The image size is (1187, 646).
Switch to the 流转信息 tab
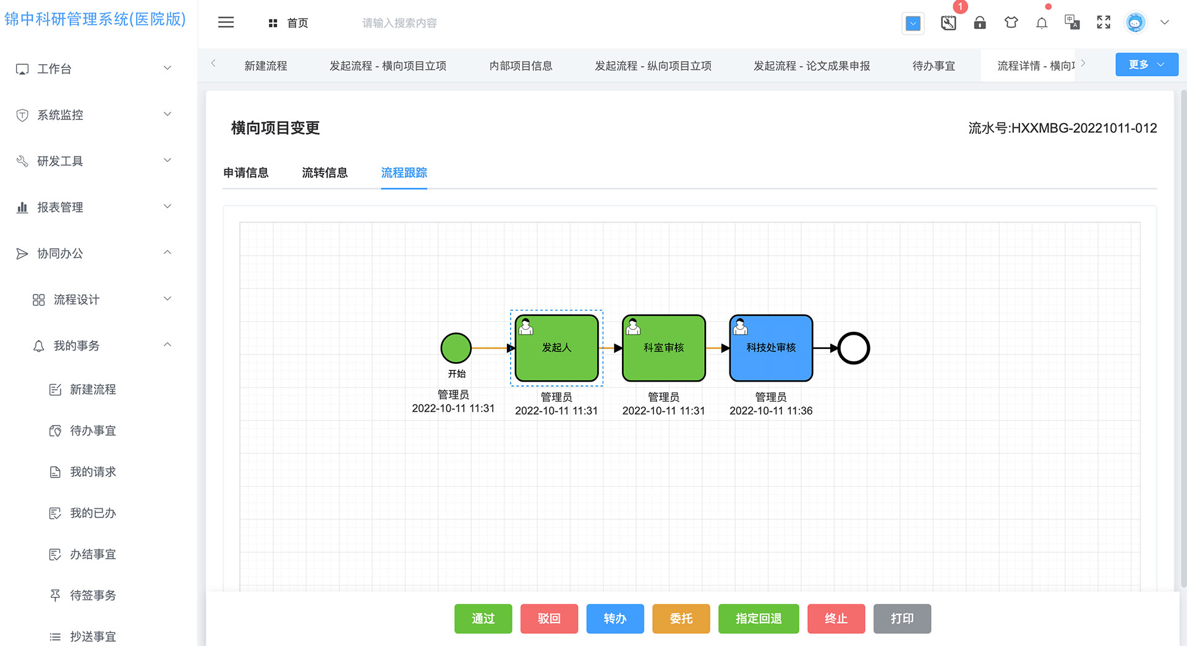coord(325,173)
